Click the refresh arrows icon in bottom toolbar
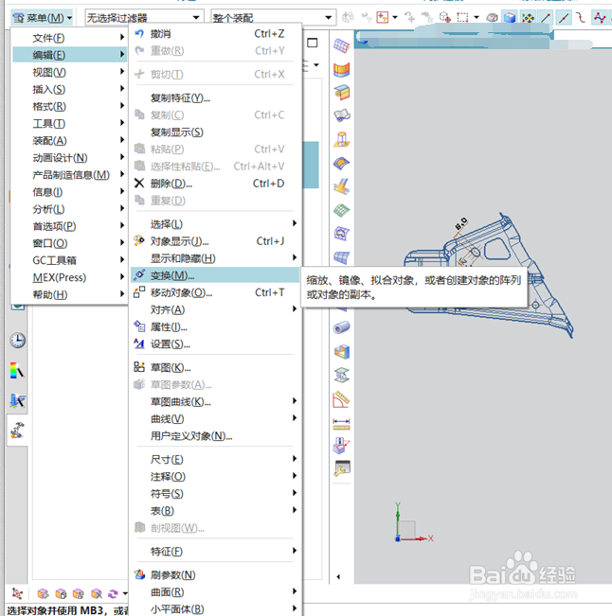 (113, 593)
